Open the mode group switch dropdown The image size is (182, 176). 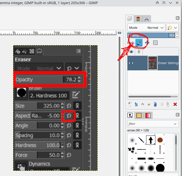(173, 28)
